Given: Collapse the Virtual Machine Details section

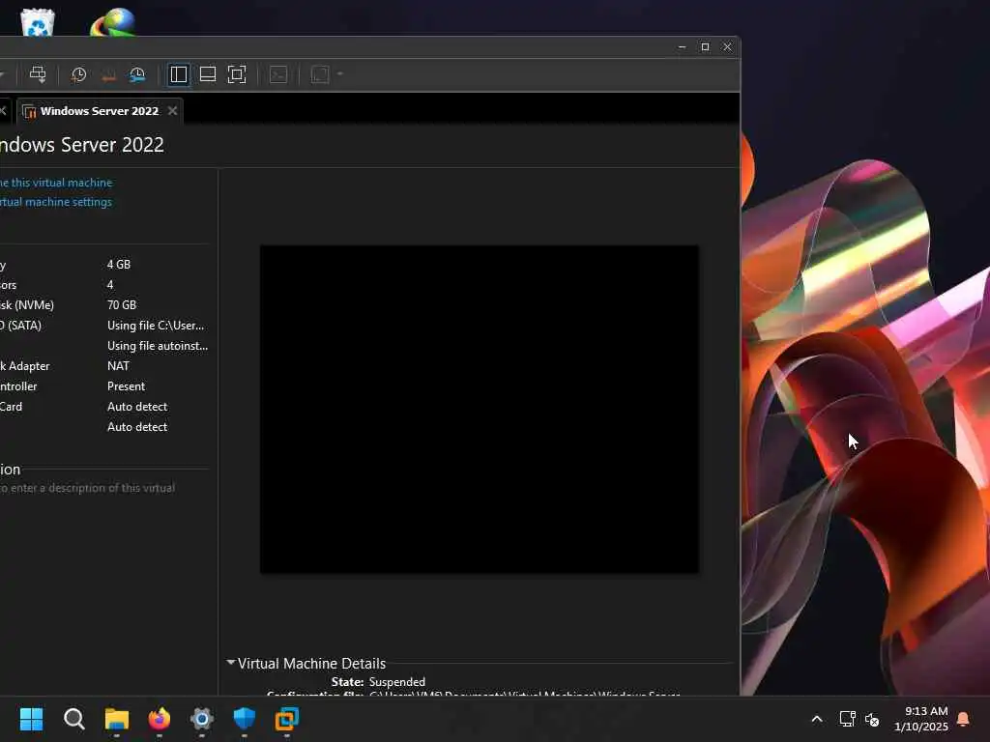Looking at the screenshot, I should 231,663.
